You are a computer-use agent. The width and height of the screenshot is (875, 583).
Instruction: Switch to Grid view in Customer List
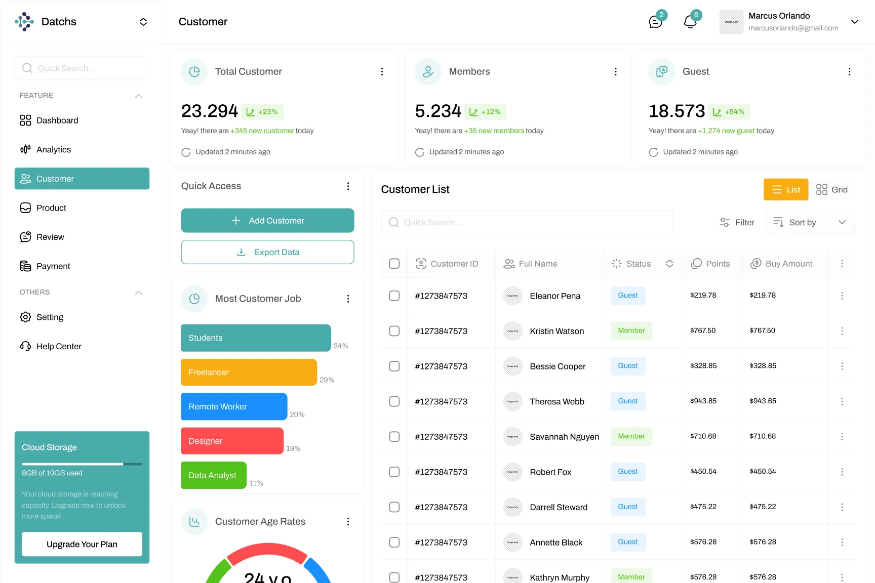click(833, 189)
